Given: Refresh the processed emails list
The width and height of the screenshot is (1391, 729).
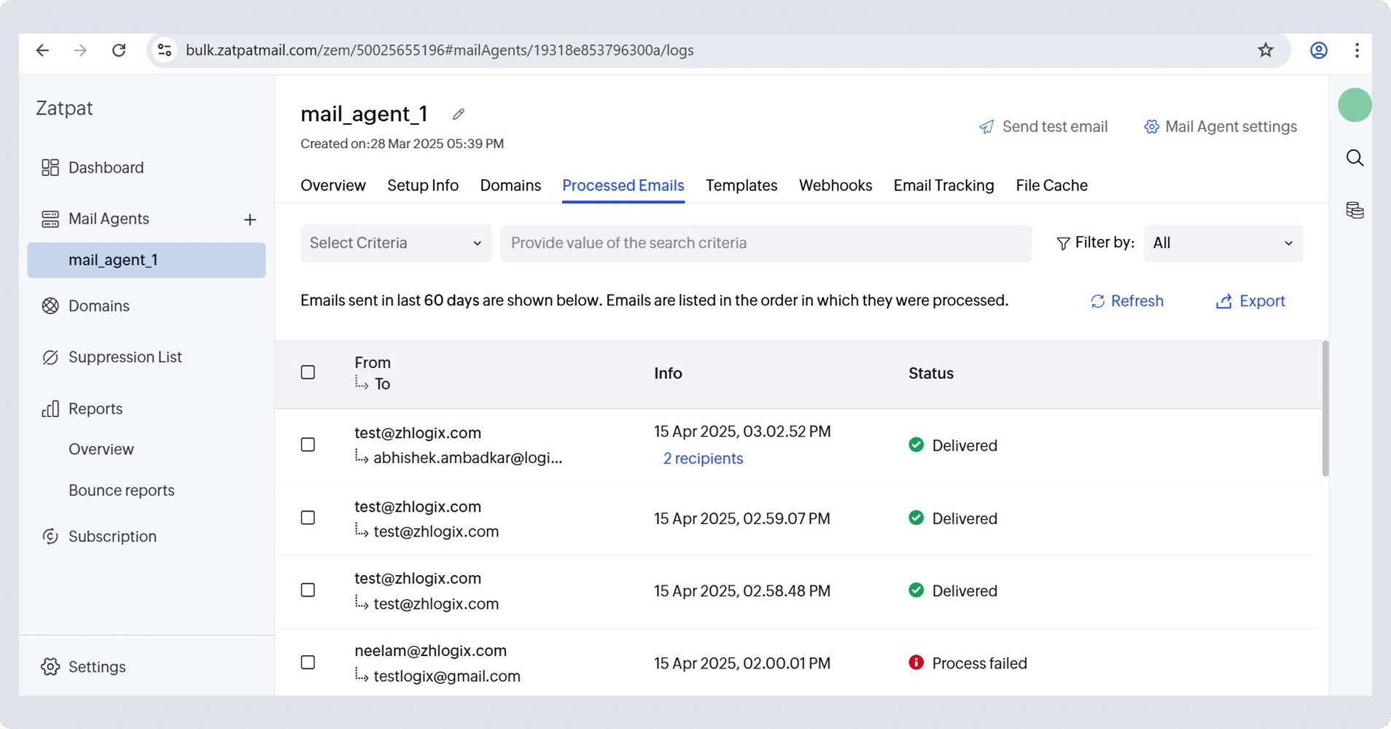Looking at the screenshot, I should tap(1127, 301).
